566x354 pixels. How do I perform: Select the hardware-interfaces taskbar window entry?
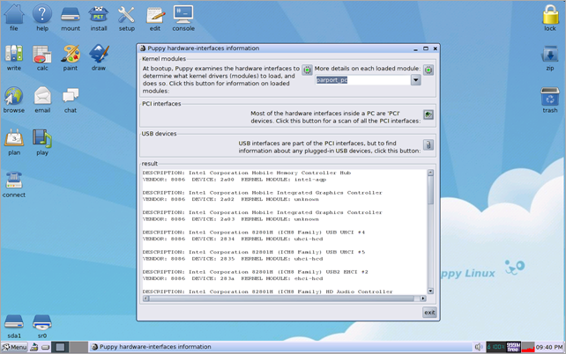[152, 347]
